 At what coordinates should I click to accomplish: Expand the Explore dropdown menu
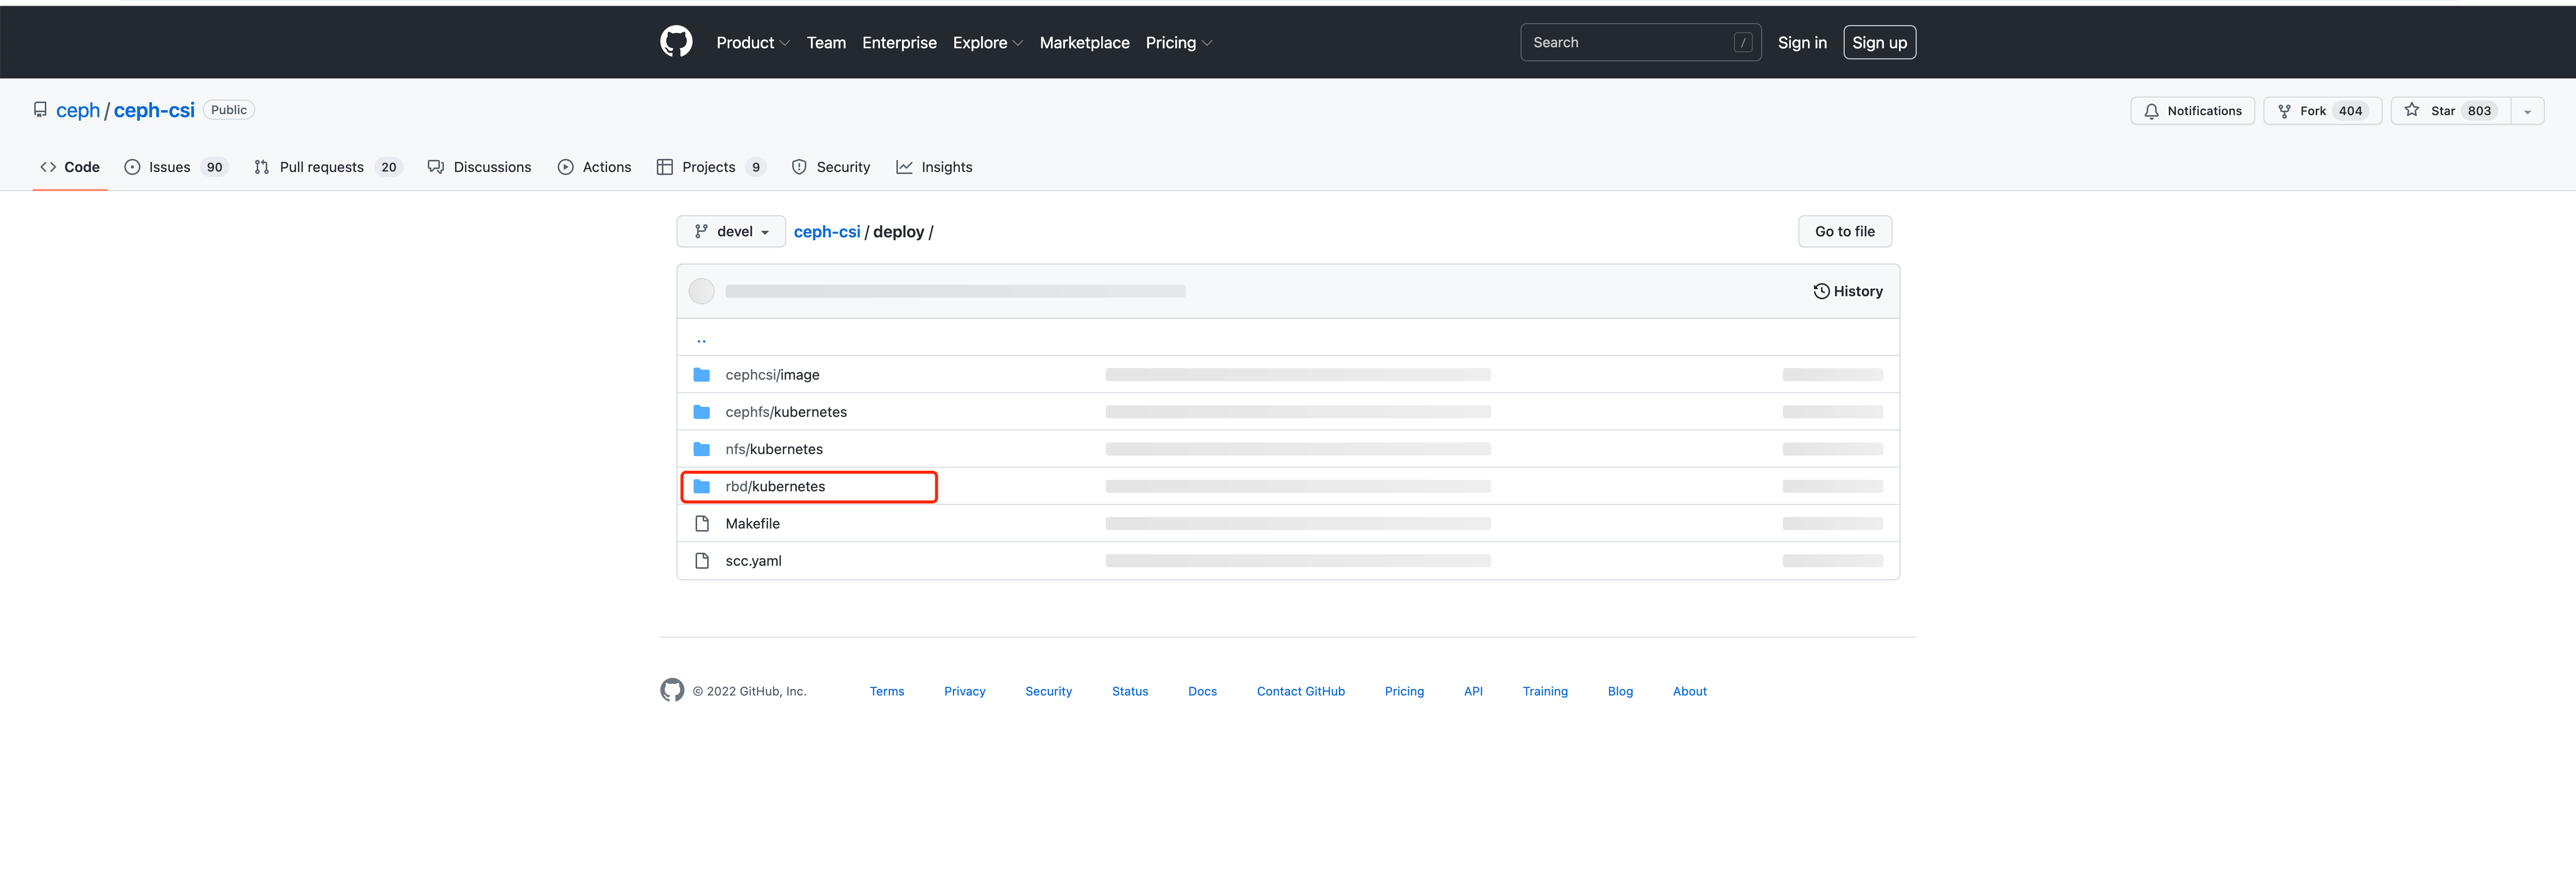click(987, 43)
